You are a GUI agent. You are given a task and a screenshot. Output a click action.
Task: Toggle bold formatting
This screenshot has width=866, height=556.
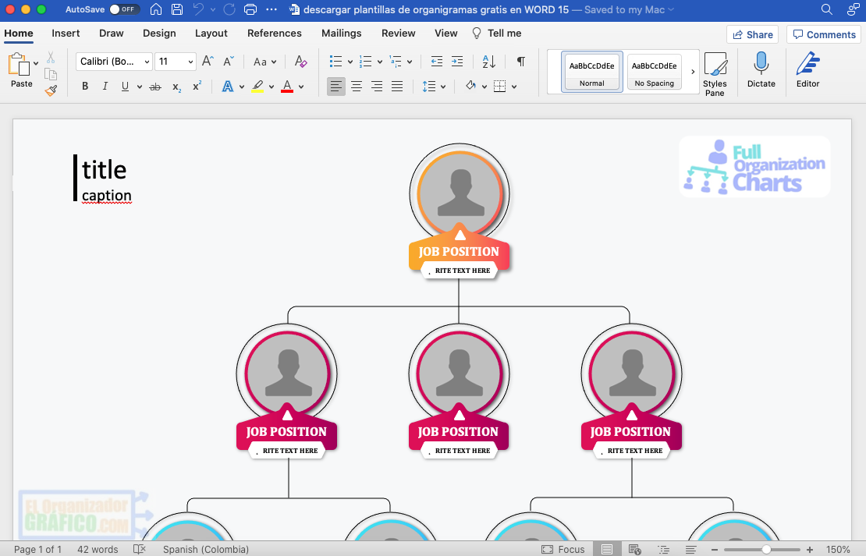pyautogui.click(x=85, y=87)
